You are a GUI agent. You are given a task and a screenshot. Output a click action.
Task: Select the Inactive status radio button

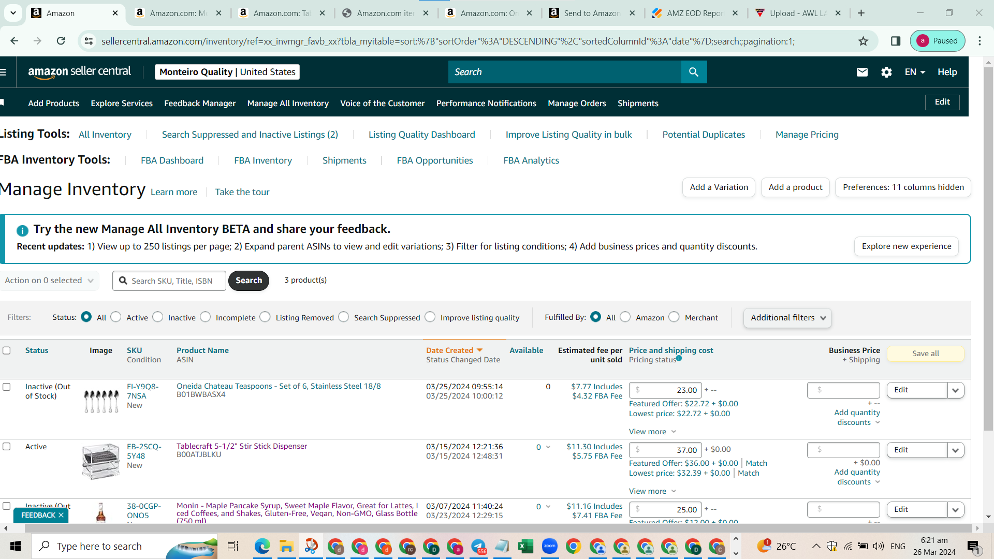(x=158, y=317)
